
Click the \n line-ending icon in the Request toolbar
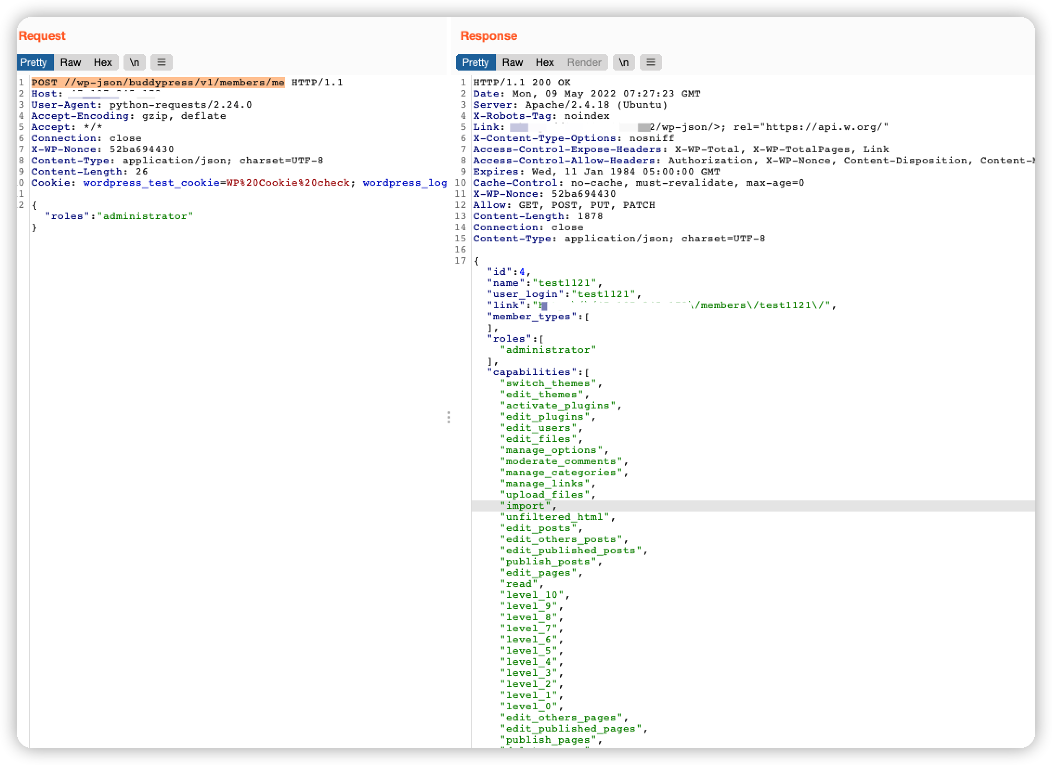click(135, 62)
